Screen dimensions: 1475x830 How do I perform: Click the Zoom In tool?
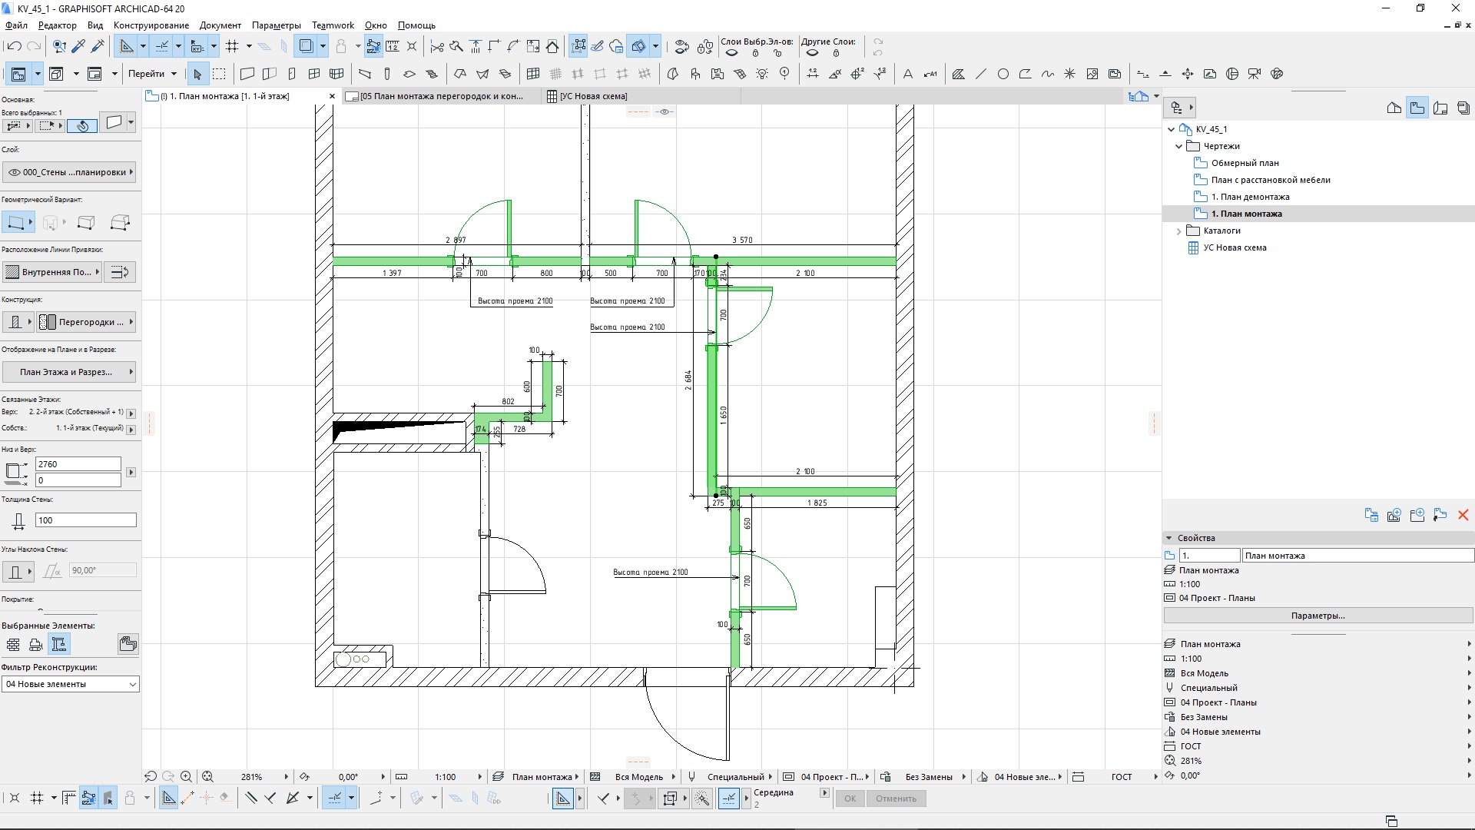coord(185,776)
